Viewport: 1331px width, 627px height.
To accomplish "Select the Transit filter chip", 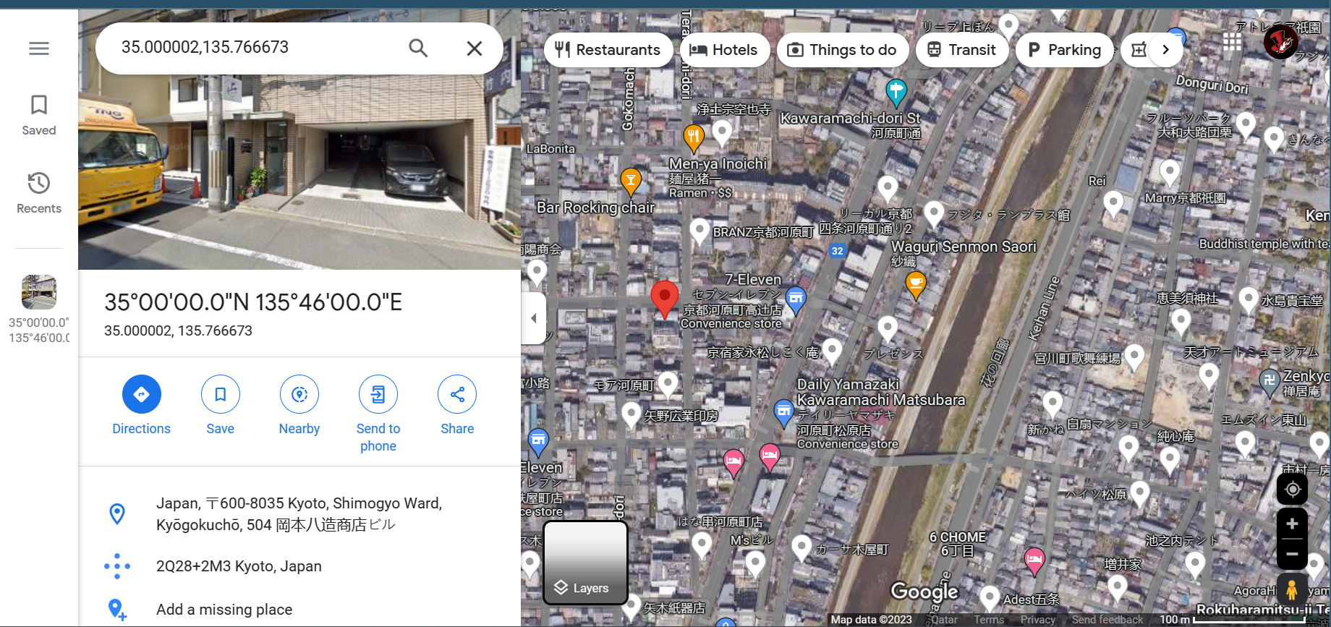I will click(x=962, y=50).
